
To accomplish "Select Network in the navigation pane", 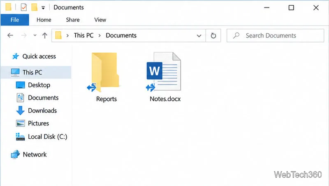I will pos(35,154).
